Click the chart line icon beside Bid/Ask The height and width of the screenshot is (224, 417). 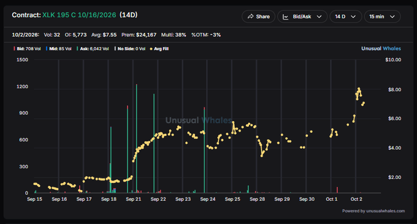click(285, 17)
